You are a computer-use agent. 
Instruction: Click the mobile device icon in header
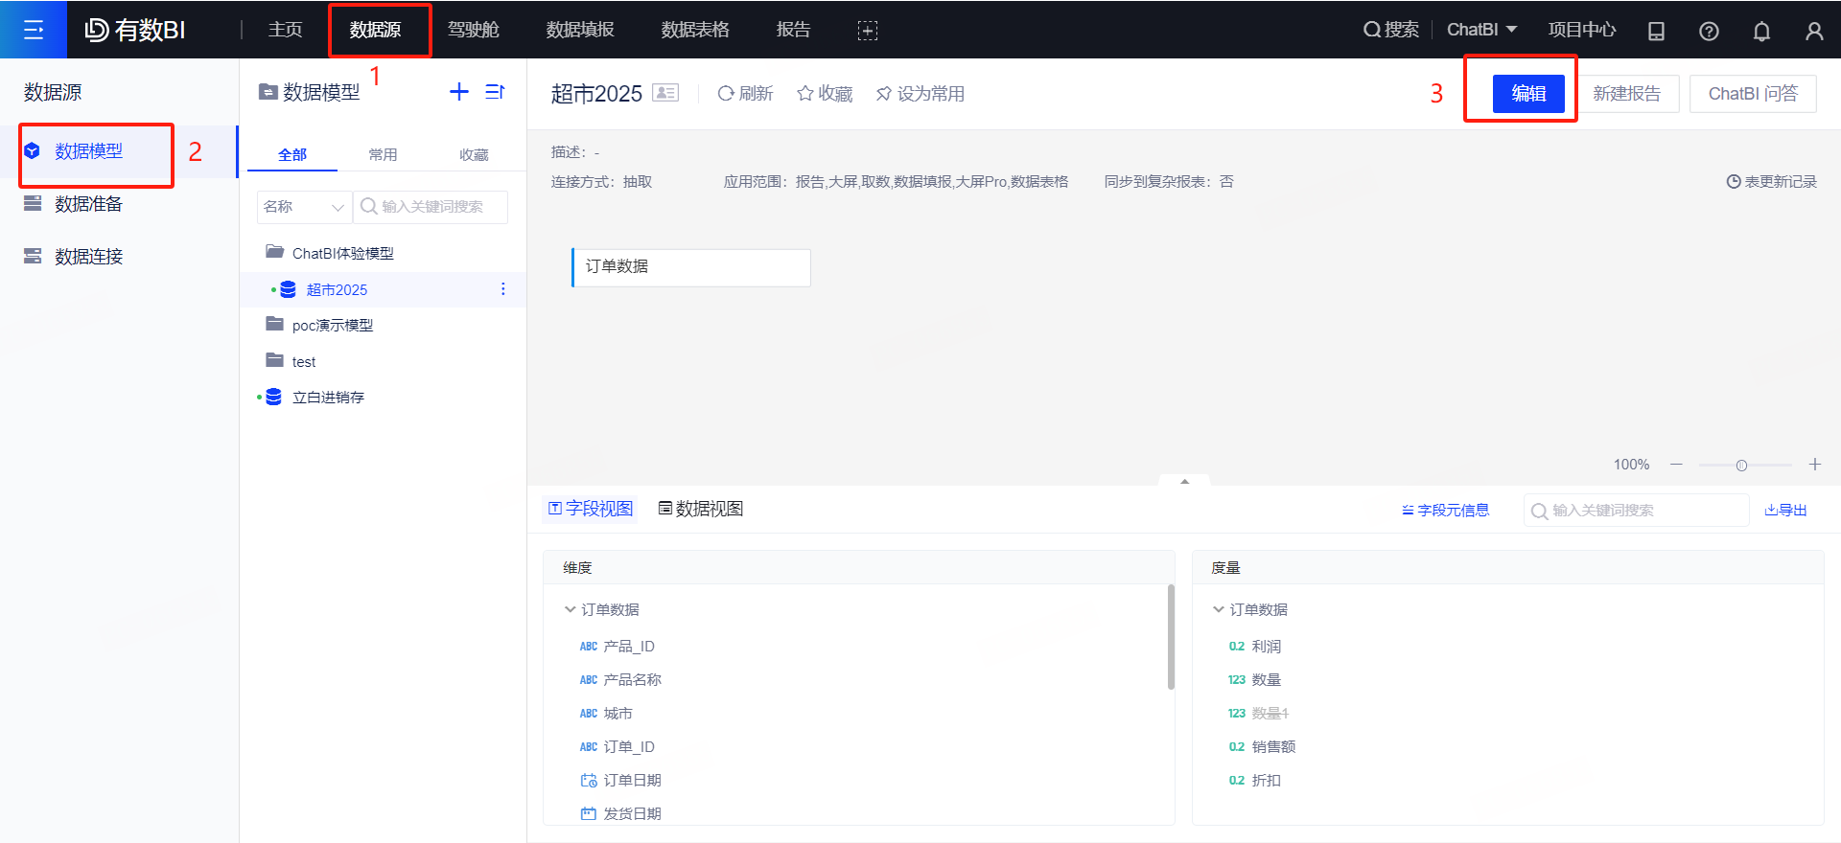1656,31
